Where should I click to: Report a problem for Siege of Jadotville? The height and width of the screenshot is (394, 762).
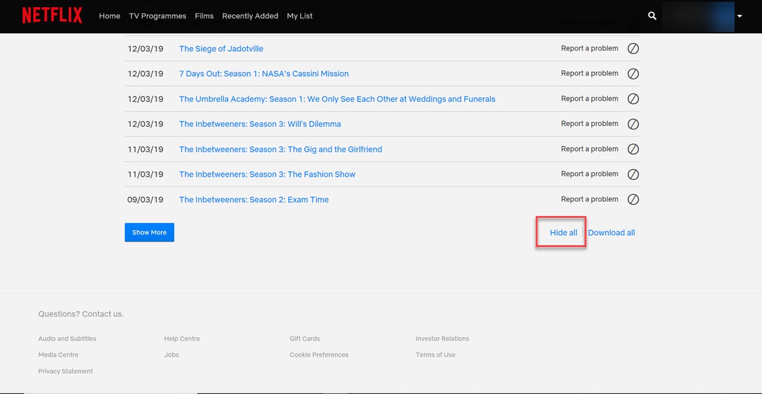click(x=589, y=48)
